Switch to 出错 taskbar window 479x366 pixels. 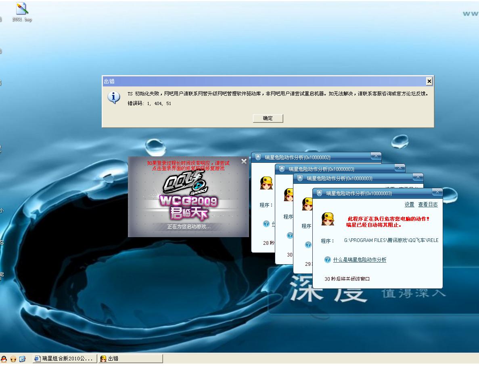pos(131,359)
